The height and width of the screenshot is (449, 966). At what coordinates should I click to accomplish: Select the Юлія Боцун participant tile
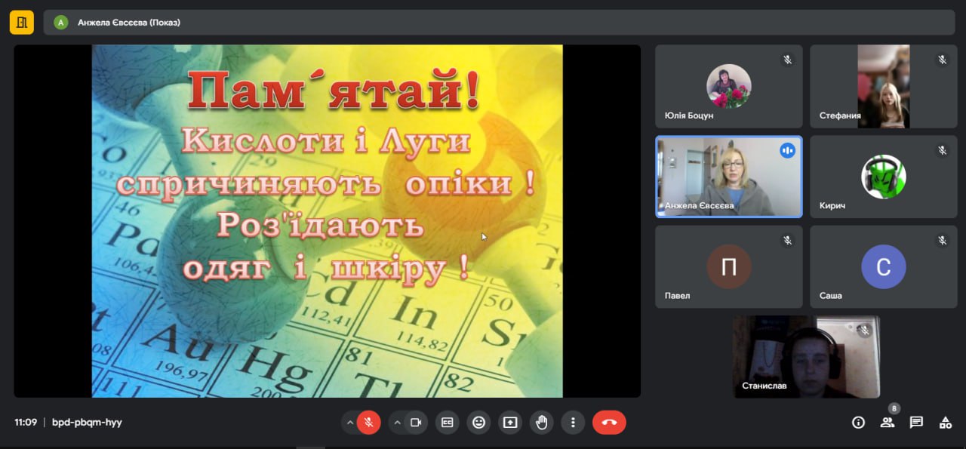[728, 86]
